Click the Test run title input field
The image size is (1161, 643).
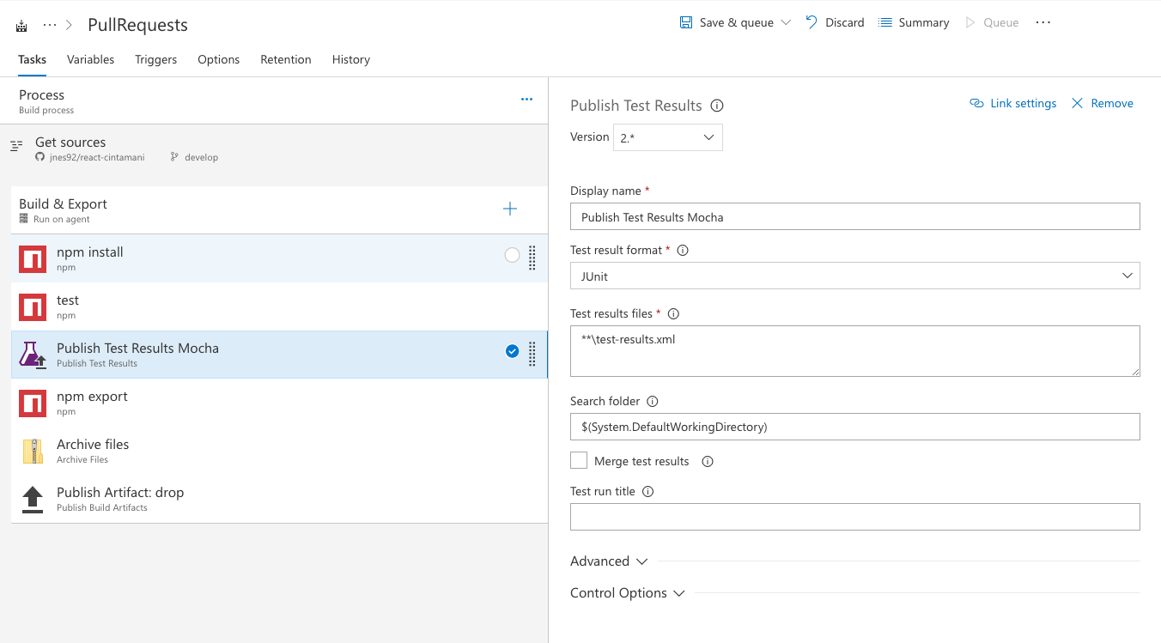click(x=854, y=517)
